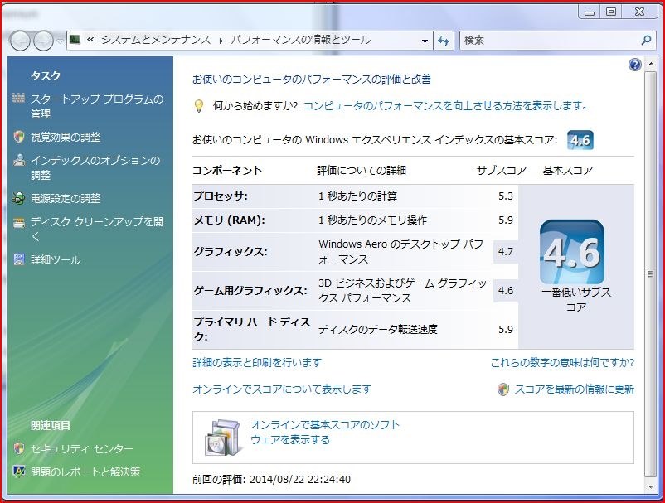Click the プロセッサ: row label

pyautogui.click(x=221, y=196)
